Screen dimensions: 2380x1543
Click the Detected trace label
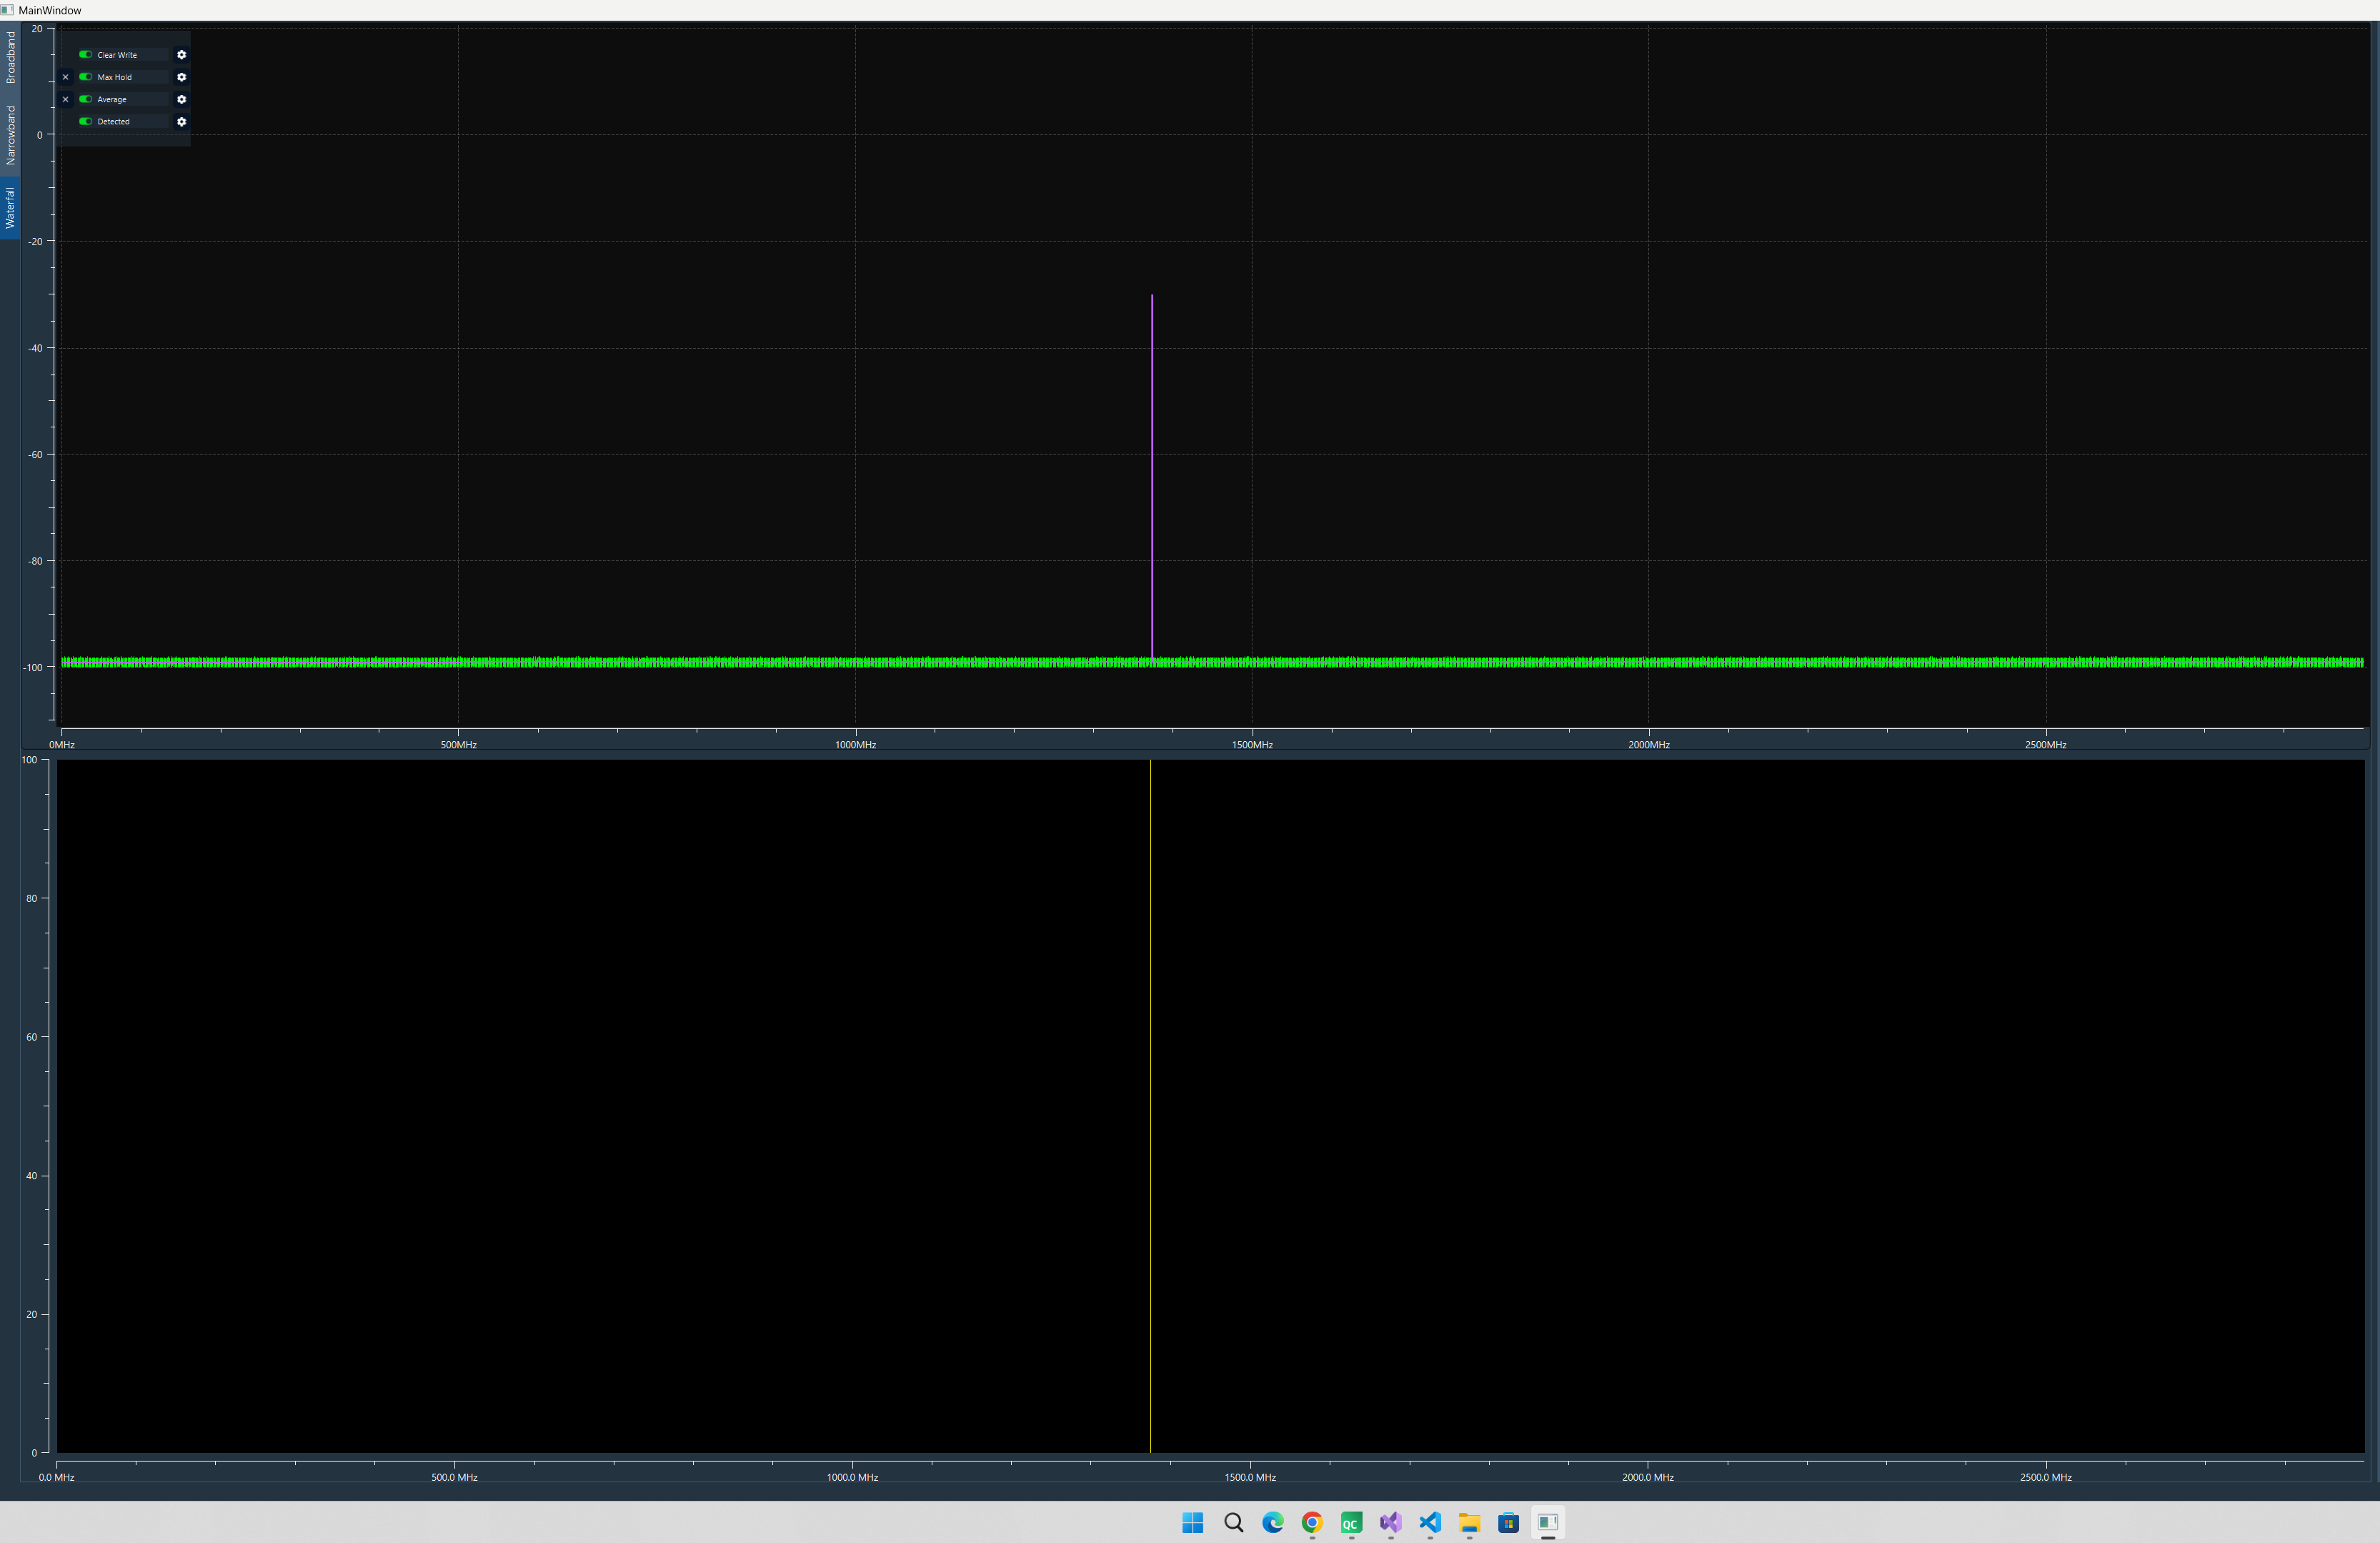coord(113,121)
